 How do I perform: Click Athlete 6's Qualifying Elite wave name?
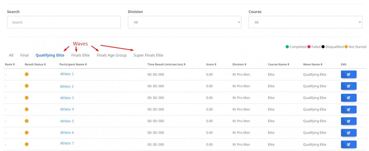tap(315, 133)
